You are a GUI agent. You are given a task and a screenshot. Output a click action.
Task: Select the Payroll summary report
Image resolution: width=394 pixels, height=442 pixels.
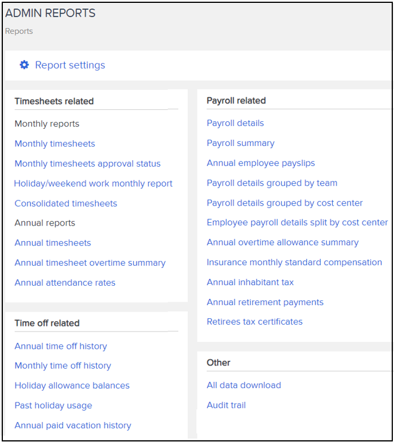pos(241,143)
